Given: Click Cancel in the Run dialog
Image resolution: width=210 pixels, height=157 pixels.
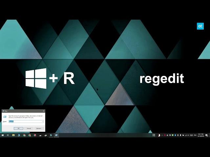Looking at the screenshot, I should (29, 128).
